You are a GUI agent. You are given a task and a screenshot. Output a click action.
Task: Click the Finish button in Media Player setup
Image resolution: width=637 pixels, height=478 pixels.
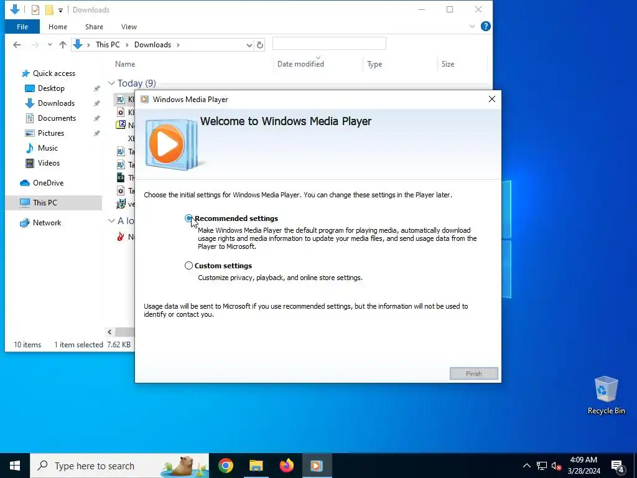point(473,373)
